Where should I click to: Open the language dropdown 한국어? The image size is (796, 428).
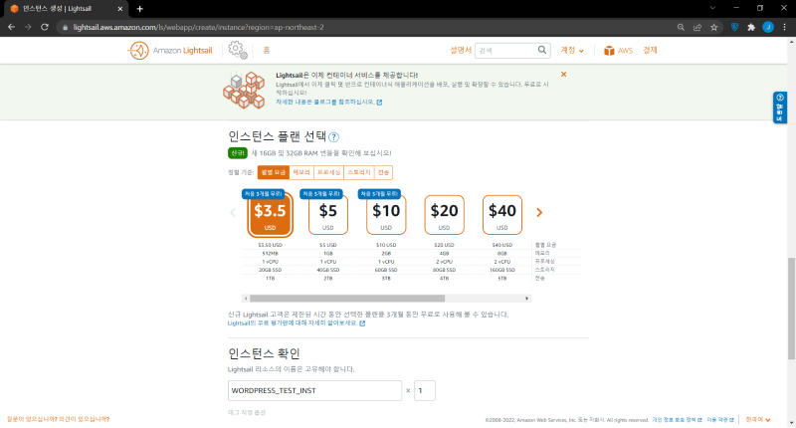coord(758,420)
